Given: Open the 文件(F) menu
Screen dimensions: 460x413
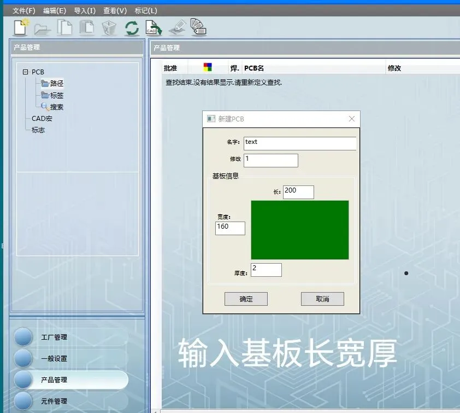Looking at the screenshot, I should point(23,11).
